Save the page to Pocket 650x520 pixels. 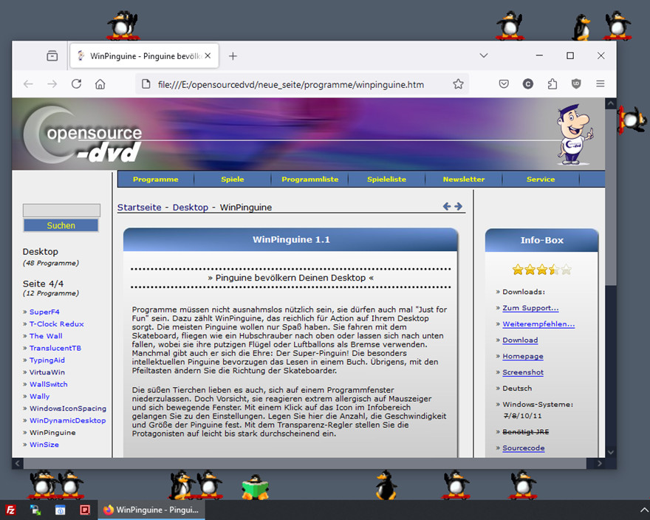click(x=503, y=84)
